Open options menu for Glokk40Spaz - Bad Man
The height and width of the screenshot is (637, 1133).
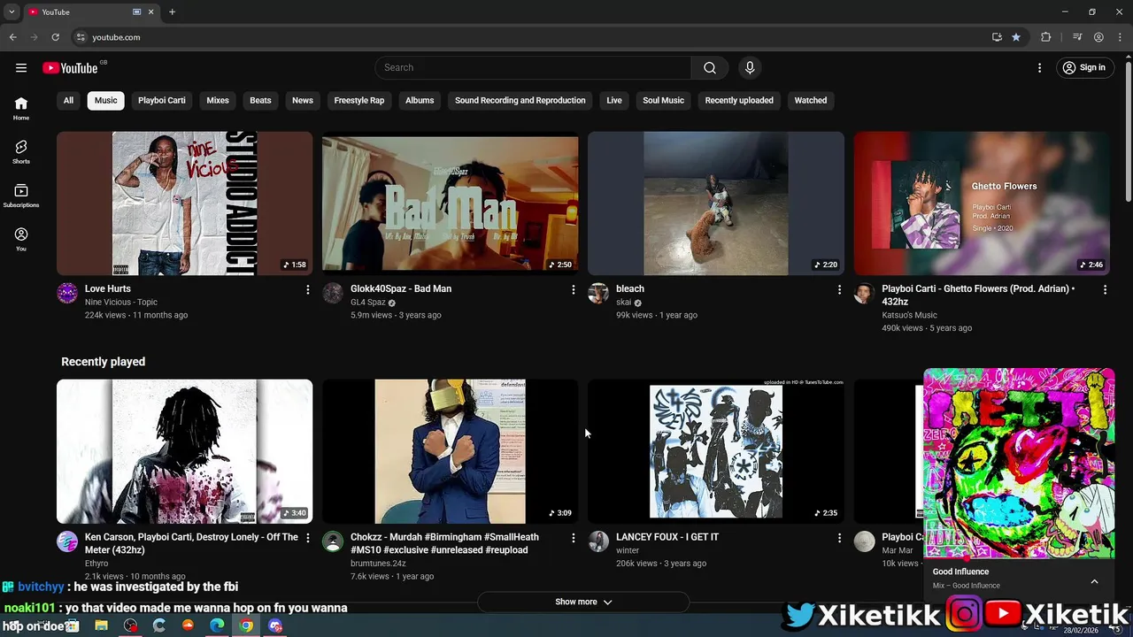pyautogui.click(x=574, y=289)
